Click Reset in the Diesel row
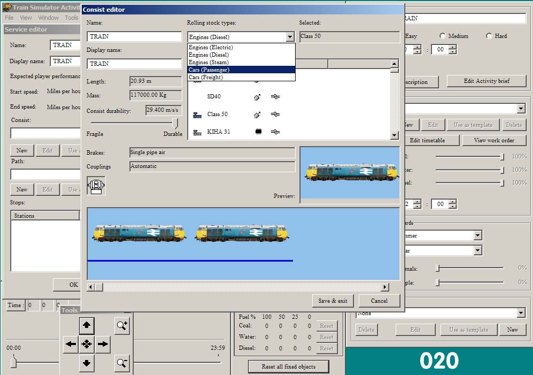 [x=327, y=348]
